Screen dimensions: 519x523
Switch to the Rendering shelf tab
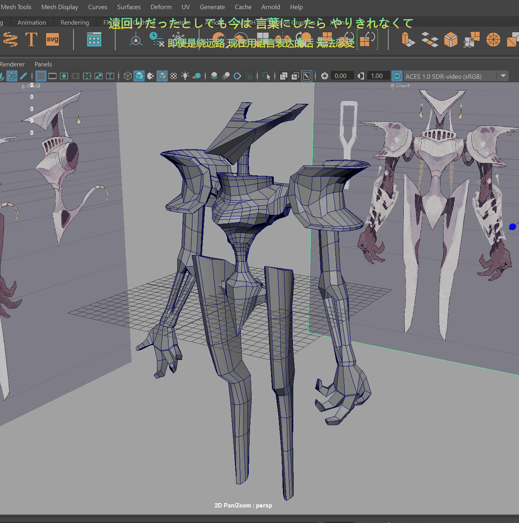[74, 22]
